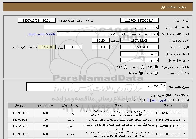This screenshot has height=139, width=196.
Task: Click item code 1164120610350001
Action: [168, 113]
